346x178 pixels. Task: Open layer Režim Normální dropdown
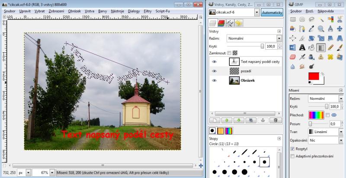pyautogui.click(x=254, y=38)
